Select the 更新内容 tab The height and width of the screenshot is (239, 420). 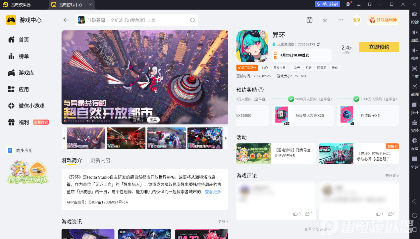101,160
